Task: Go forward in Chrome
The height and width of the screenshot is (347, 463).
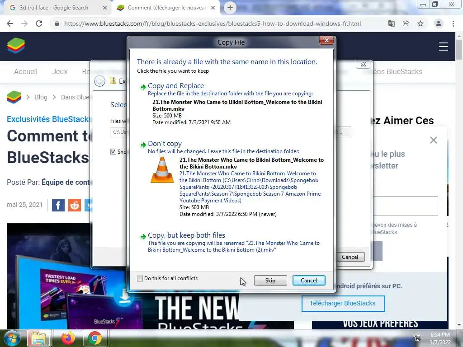Action: (24, 23)
